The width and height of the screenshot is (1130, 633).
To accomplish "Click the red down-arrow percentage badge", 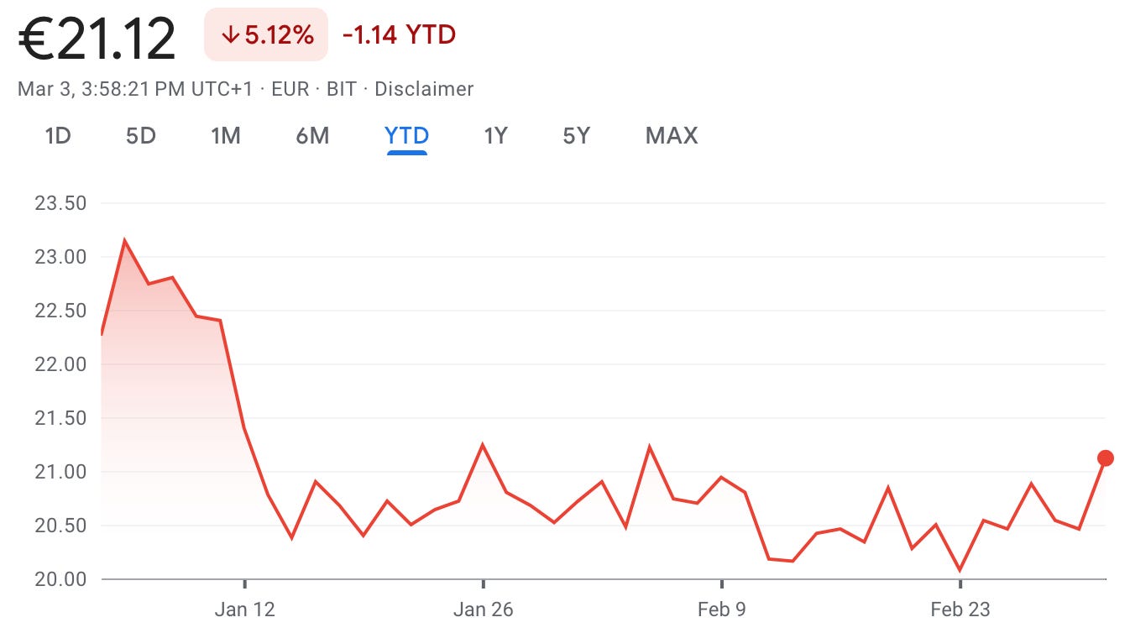I will click(266, 36).
